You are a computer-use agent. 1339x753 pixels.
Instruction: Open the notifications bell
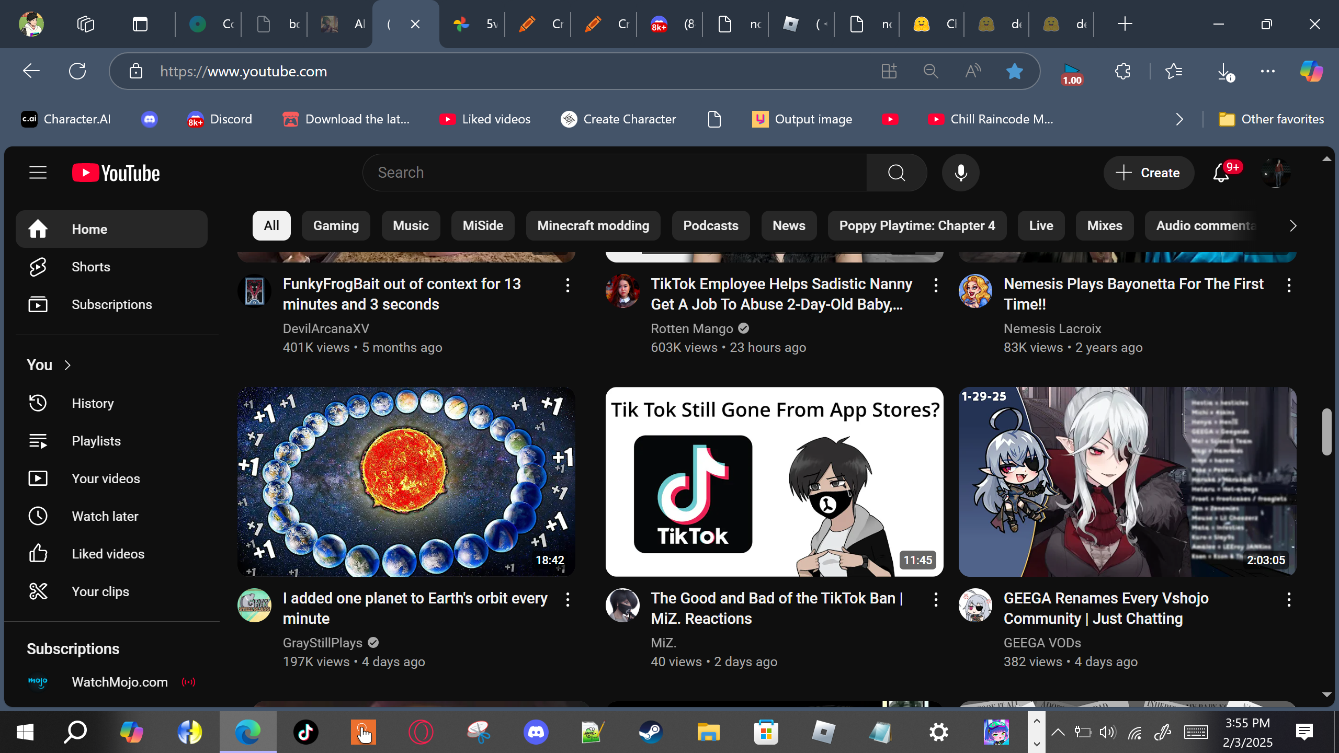pyautogui.click(x=1221, y=173)
